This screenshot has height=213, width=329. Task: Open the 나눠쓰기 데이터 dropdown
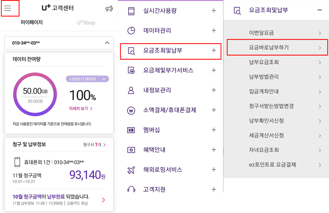[87, 79]
